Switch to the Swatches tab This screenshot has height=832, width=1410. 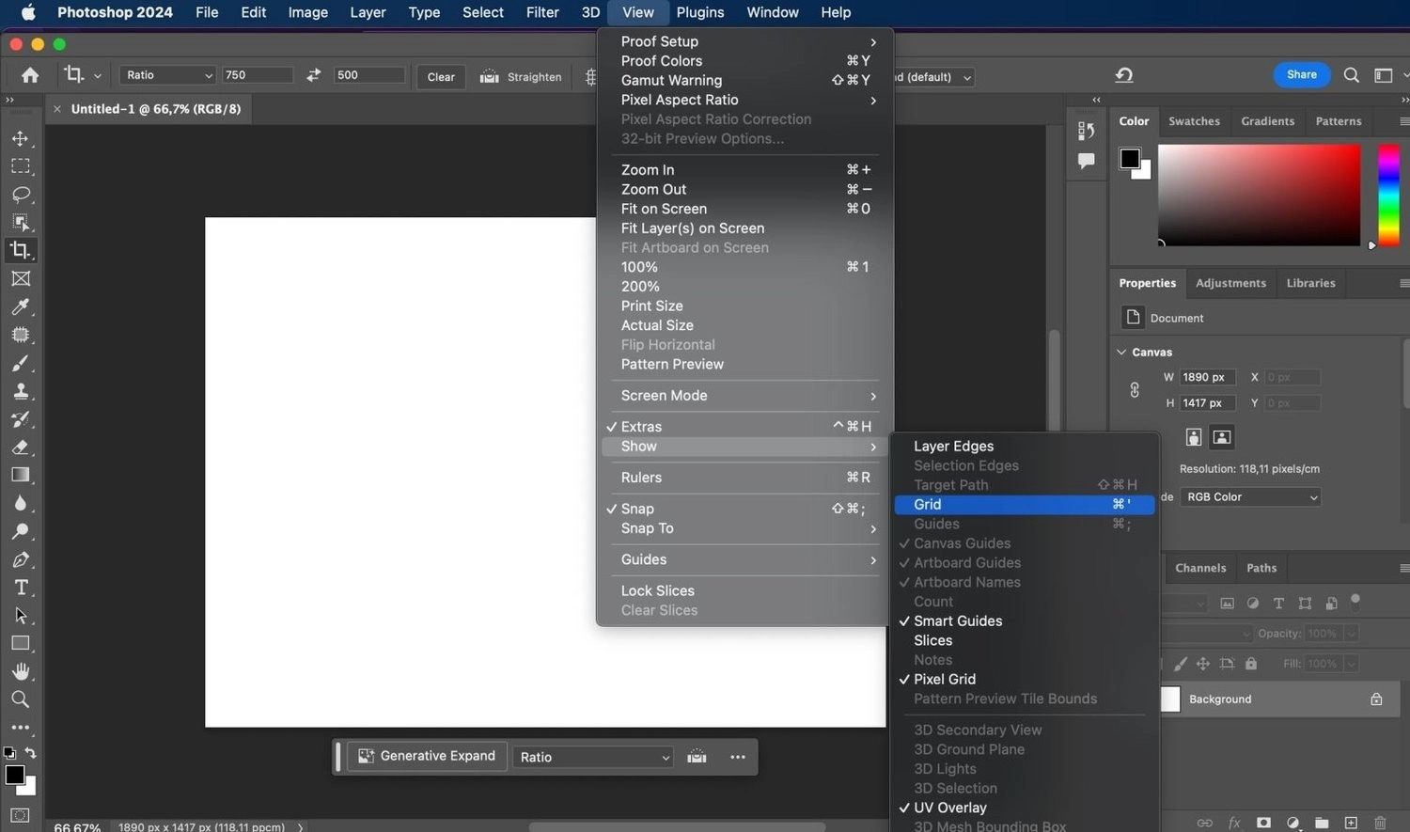coord(1194,121)
